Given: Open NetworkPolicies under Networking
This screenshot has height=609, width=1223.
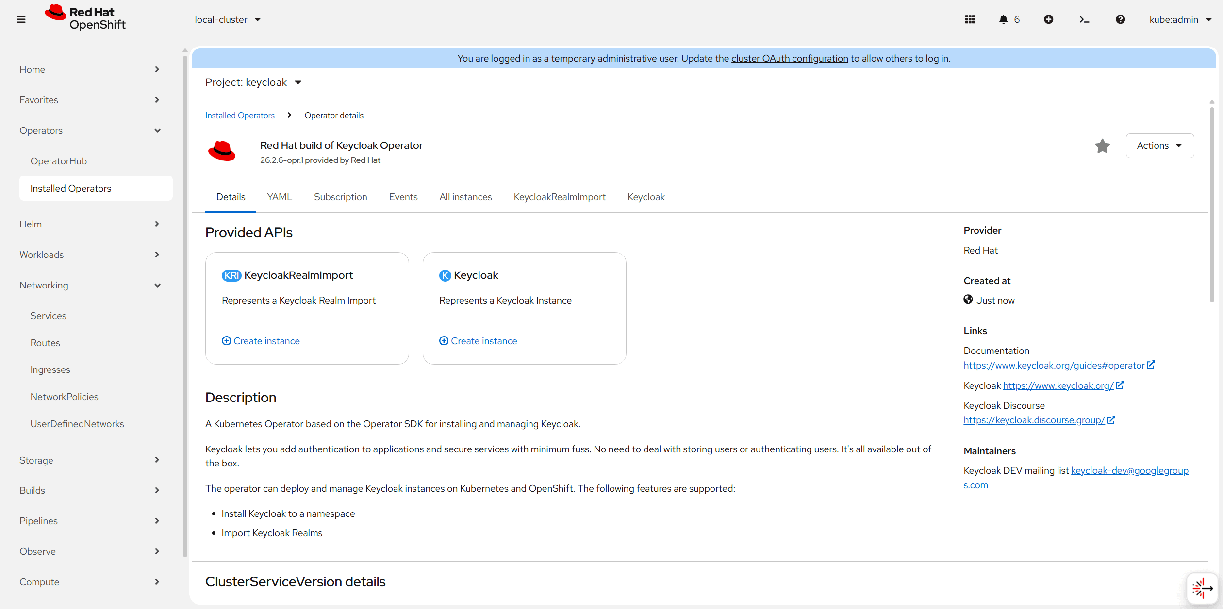Looking at the screenshot, I should tap(96, 397).
